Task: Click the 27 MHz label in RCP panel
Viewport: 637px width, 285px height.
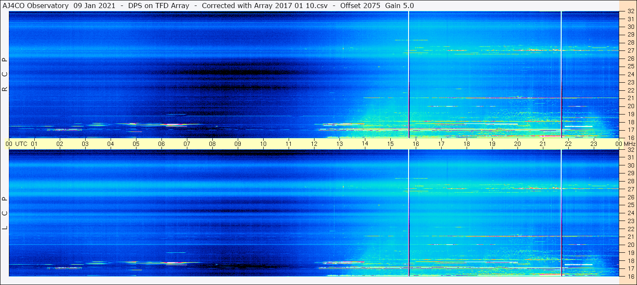Action: pos(631,50)
